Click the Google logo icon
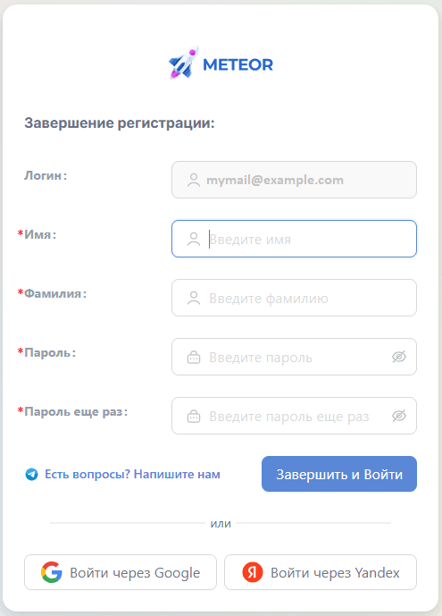 tap(52, 572)
